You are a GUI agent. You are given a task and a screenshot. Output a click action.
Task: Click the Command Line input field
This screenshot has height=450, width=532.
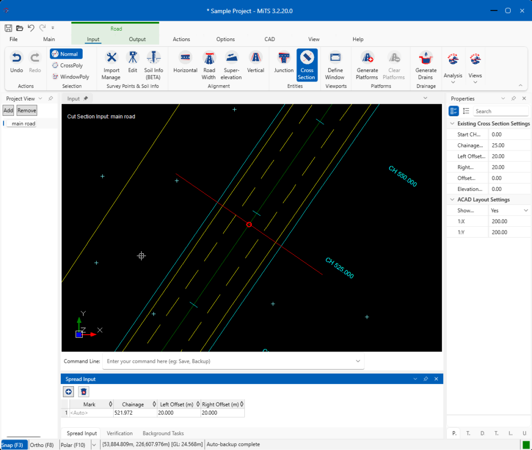coord(229,361)
